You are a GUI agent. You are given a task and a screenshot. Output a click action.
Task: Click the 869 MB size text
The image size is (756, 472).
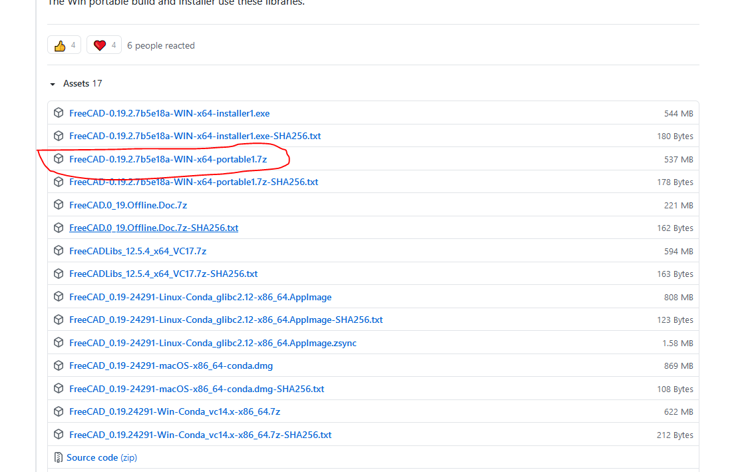click(x=678, y=366)
